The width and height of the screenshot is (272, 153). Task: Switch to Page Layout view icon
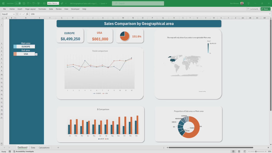[239, 151]
